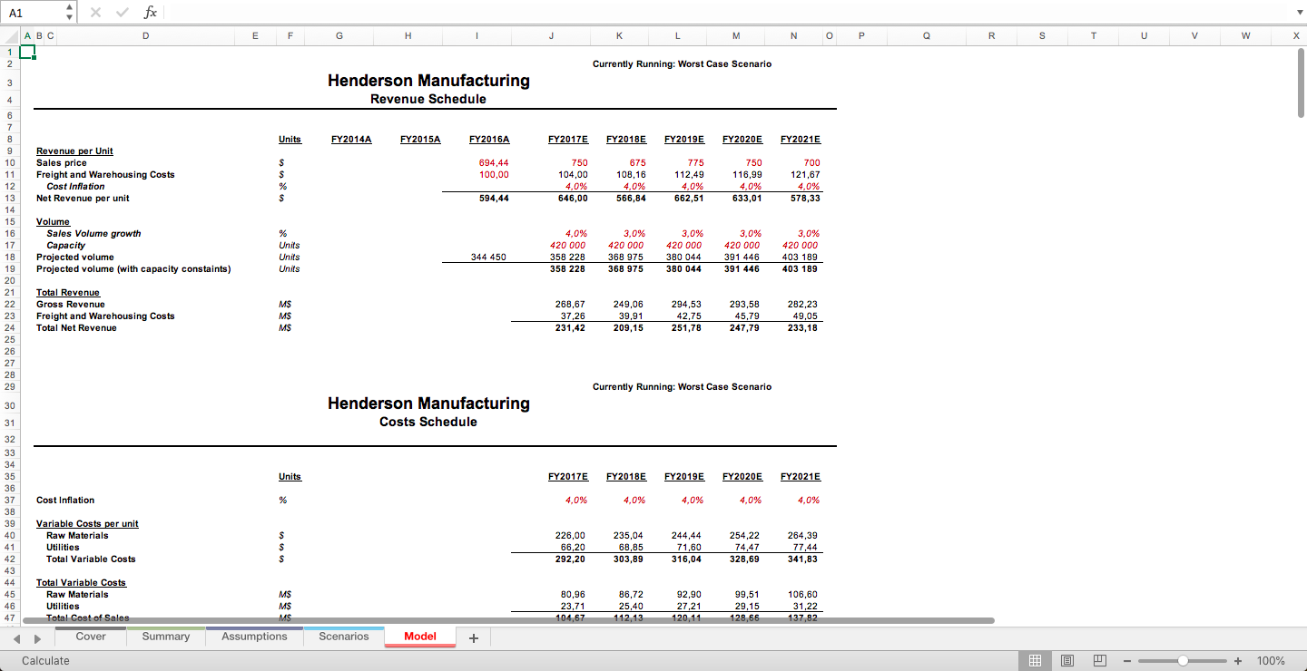Click the 578,33 net revenue per unit cell
The height and width of the screenshot is (671, 1307).
coord(803,198)
